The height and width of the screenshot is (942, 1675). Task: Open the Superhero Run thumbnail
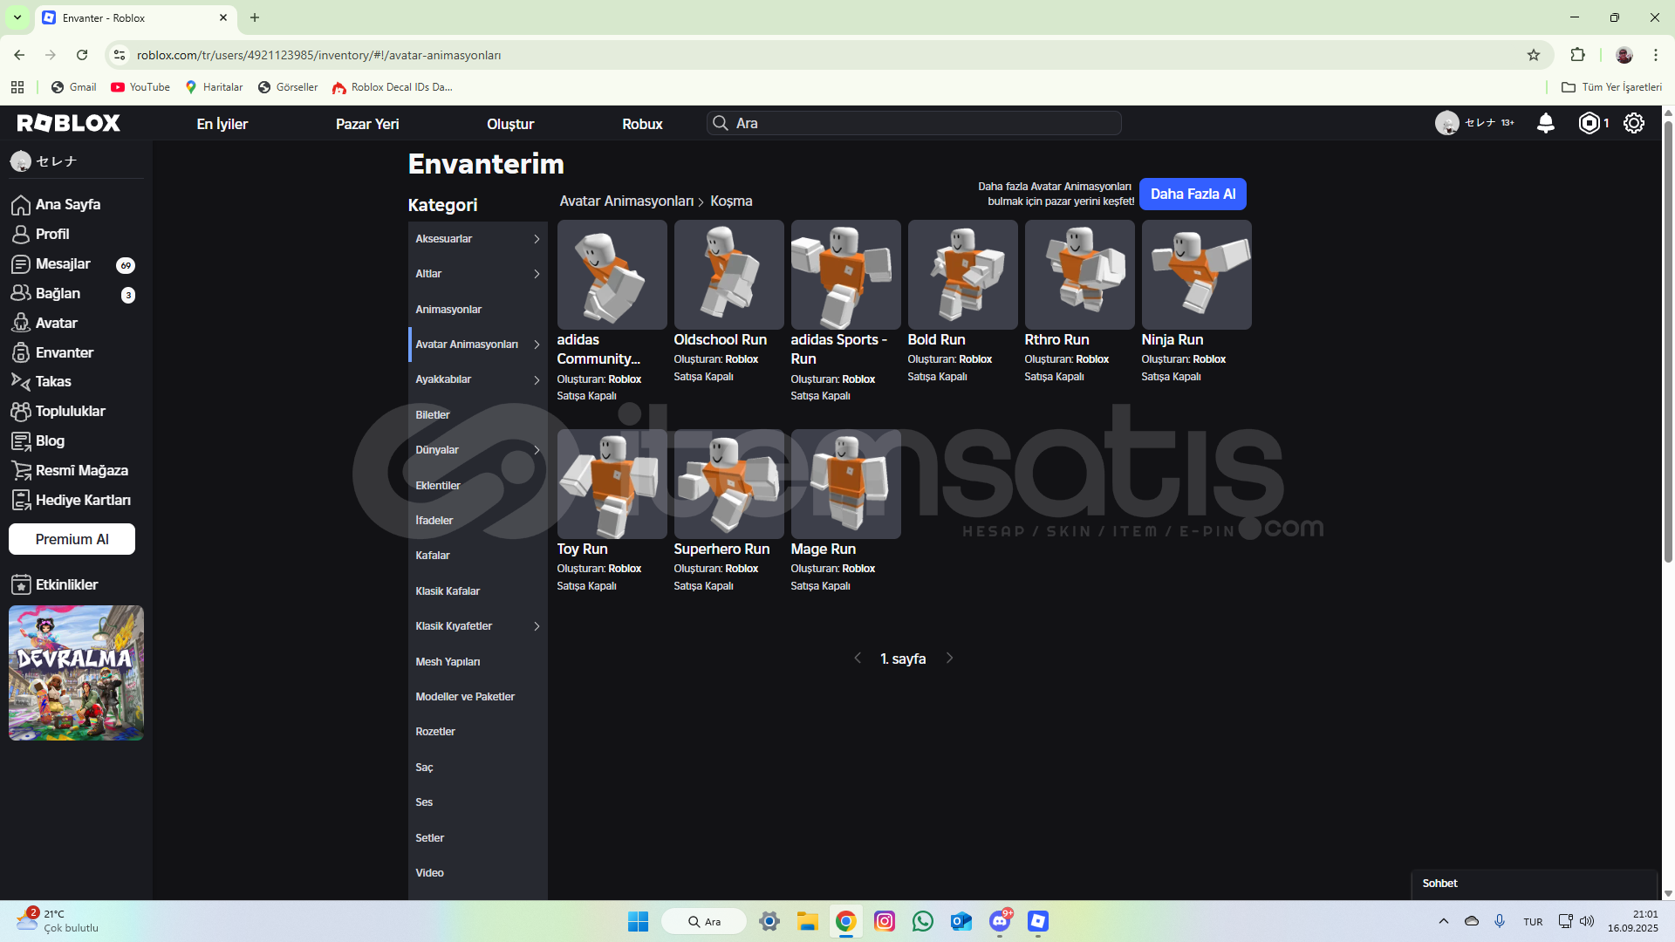(728, 484)
